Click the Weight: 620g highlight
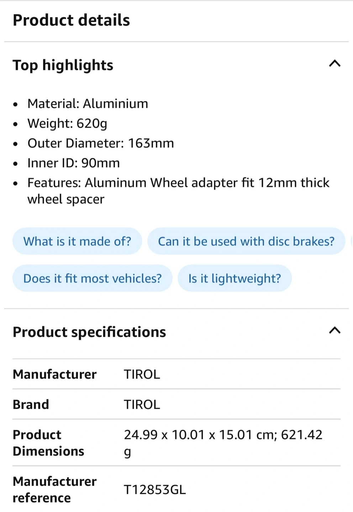 click(67, 123)
